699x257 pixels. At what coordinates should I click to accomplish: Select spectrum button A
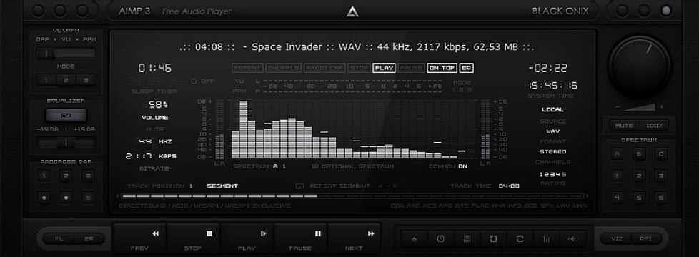[617, 154]
